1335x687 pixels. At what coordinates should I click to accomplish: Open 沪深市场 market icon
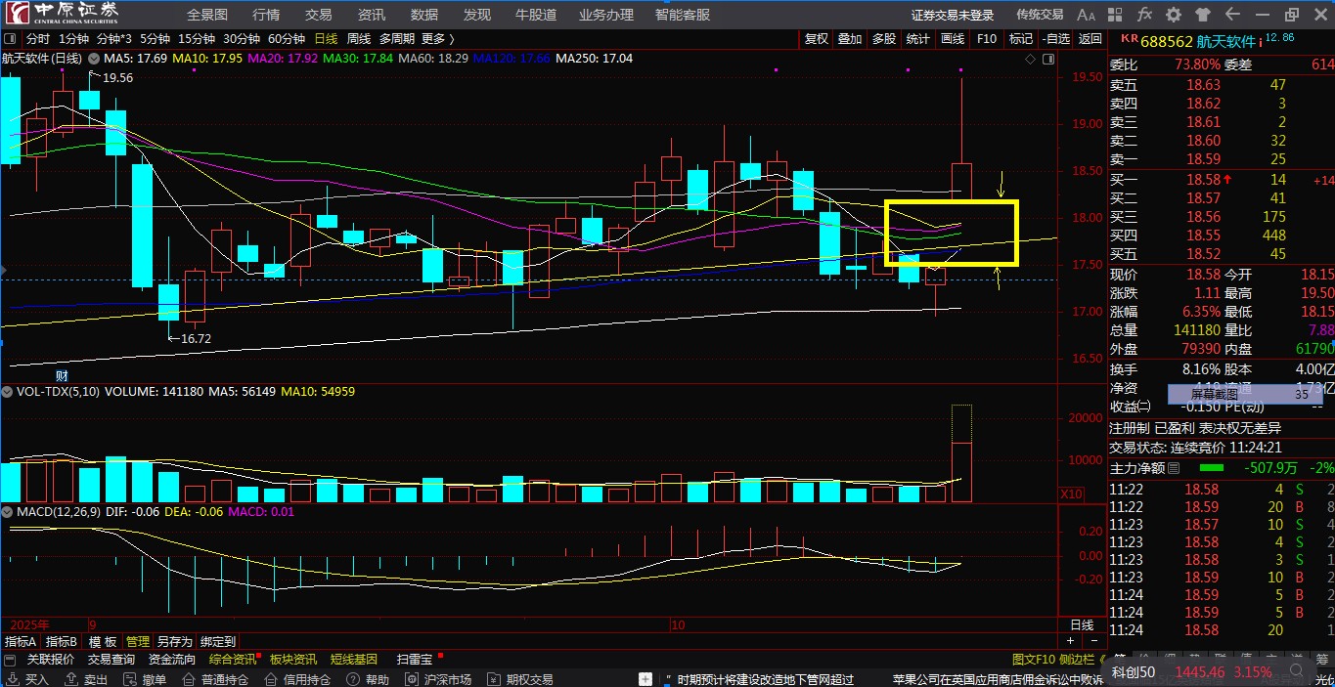pos(438,679)
